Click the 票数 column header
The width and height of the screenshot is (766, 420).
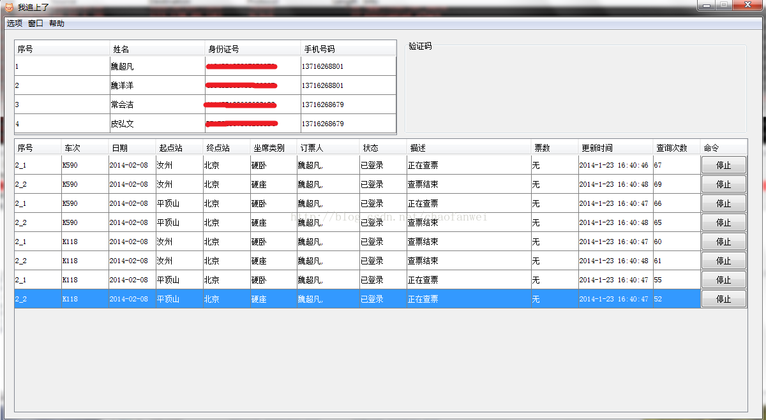(555, 148)
